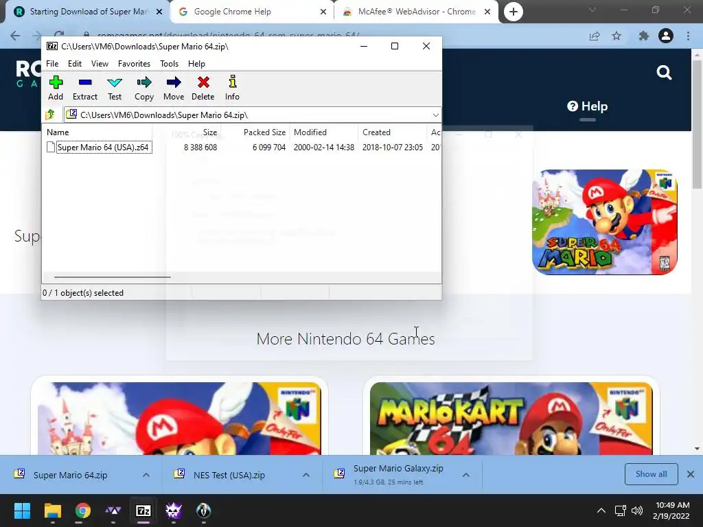
Task: Open Chrome tab search dropdown arrow
Action: [x=592, y=10]
